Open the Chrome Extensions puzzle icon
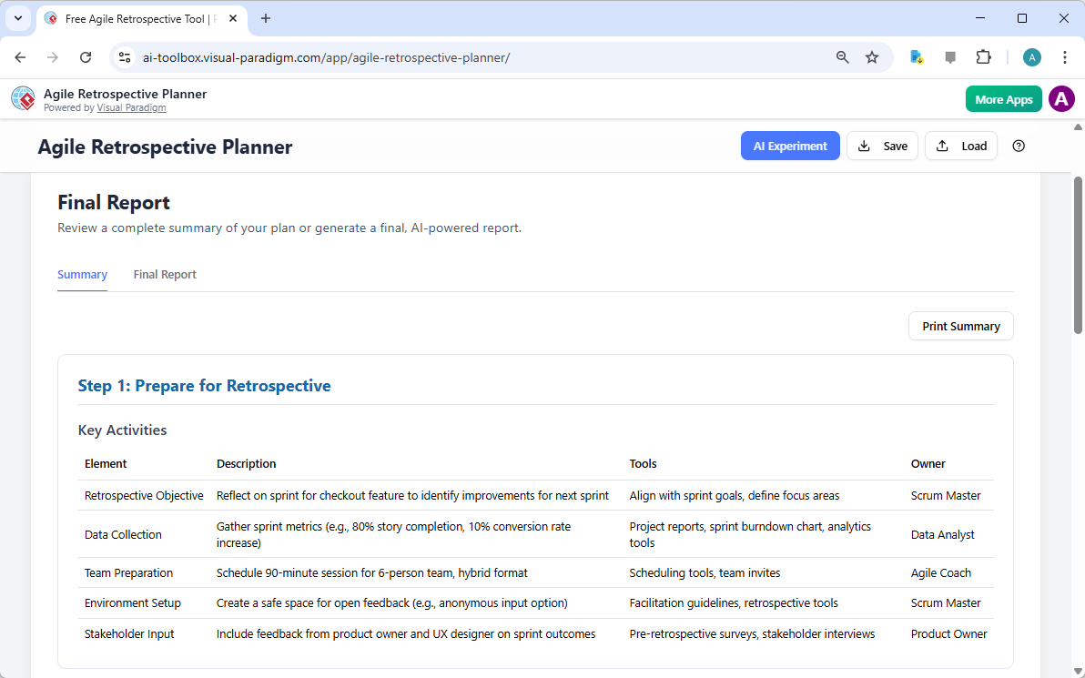1085x678 pixels. pyautogui.click(x=984, y=56)
